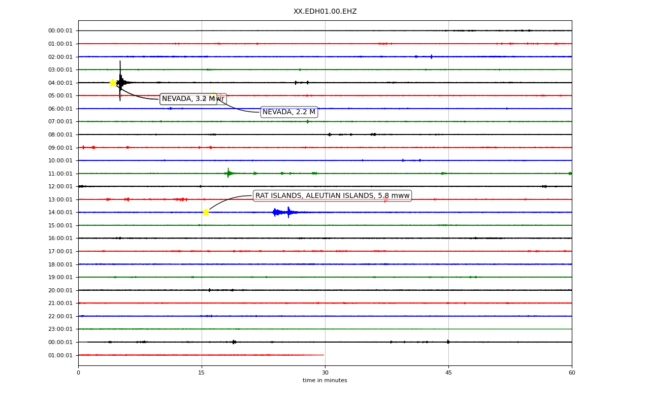Click the yellow star on the 04:00:01 trace
This screenshot has height=406, width=650.
(113, 82)
